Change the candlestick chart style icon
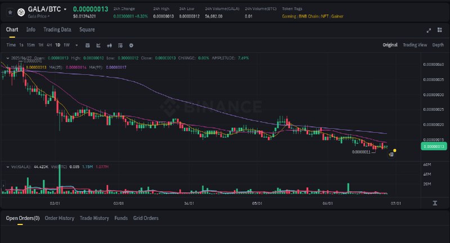This screenshot has width=450, height=243. click(109, 46)
